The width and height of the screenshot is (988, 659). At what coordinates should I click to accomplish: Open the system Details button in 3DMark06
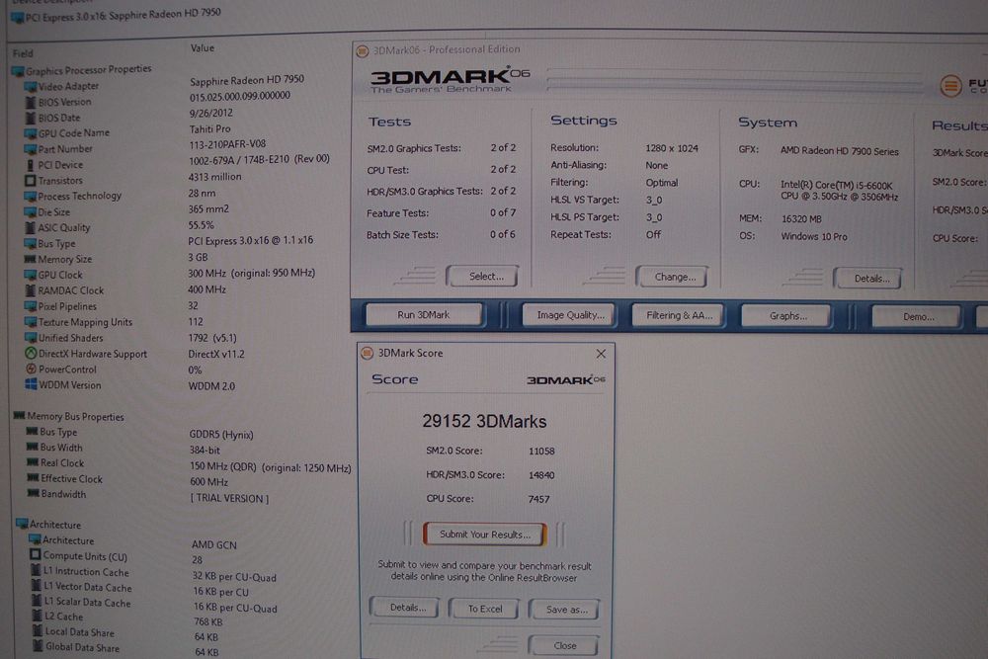[x=867, y=278]
